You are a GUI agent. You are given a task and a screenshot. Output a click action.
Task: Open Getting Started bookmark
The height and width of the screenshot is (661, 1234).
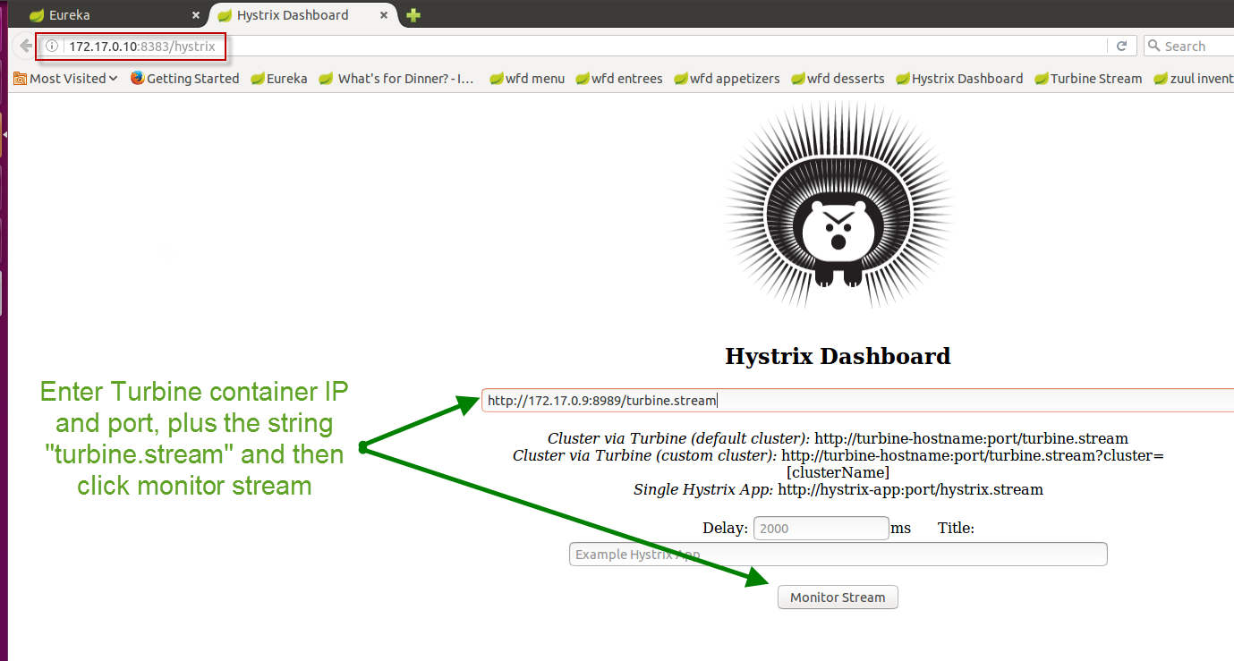[185, 79]
